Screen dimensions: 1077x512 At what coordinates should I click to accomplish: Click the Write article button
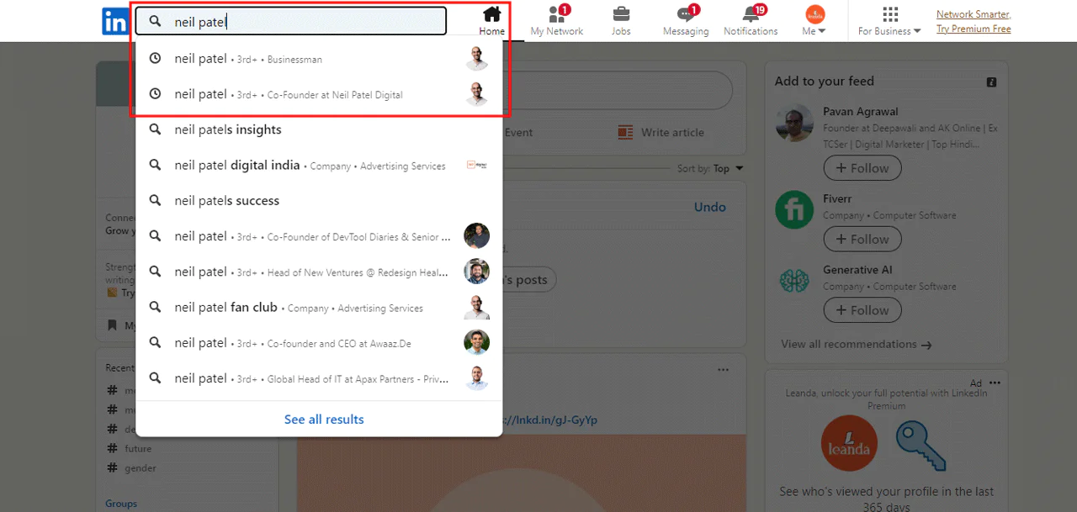pyautogui.click(x=661, y=132)
